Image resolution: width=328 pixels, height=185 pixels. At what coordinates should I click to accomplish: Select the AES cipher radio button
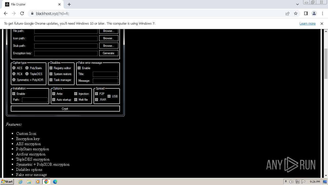pos(14,68)
